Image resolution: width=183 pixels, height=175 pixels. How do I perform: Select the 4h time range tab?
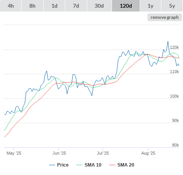(10, 6)
